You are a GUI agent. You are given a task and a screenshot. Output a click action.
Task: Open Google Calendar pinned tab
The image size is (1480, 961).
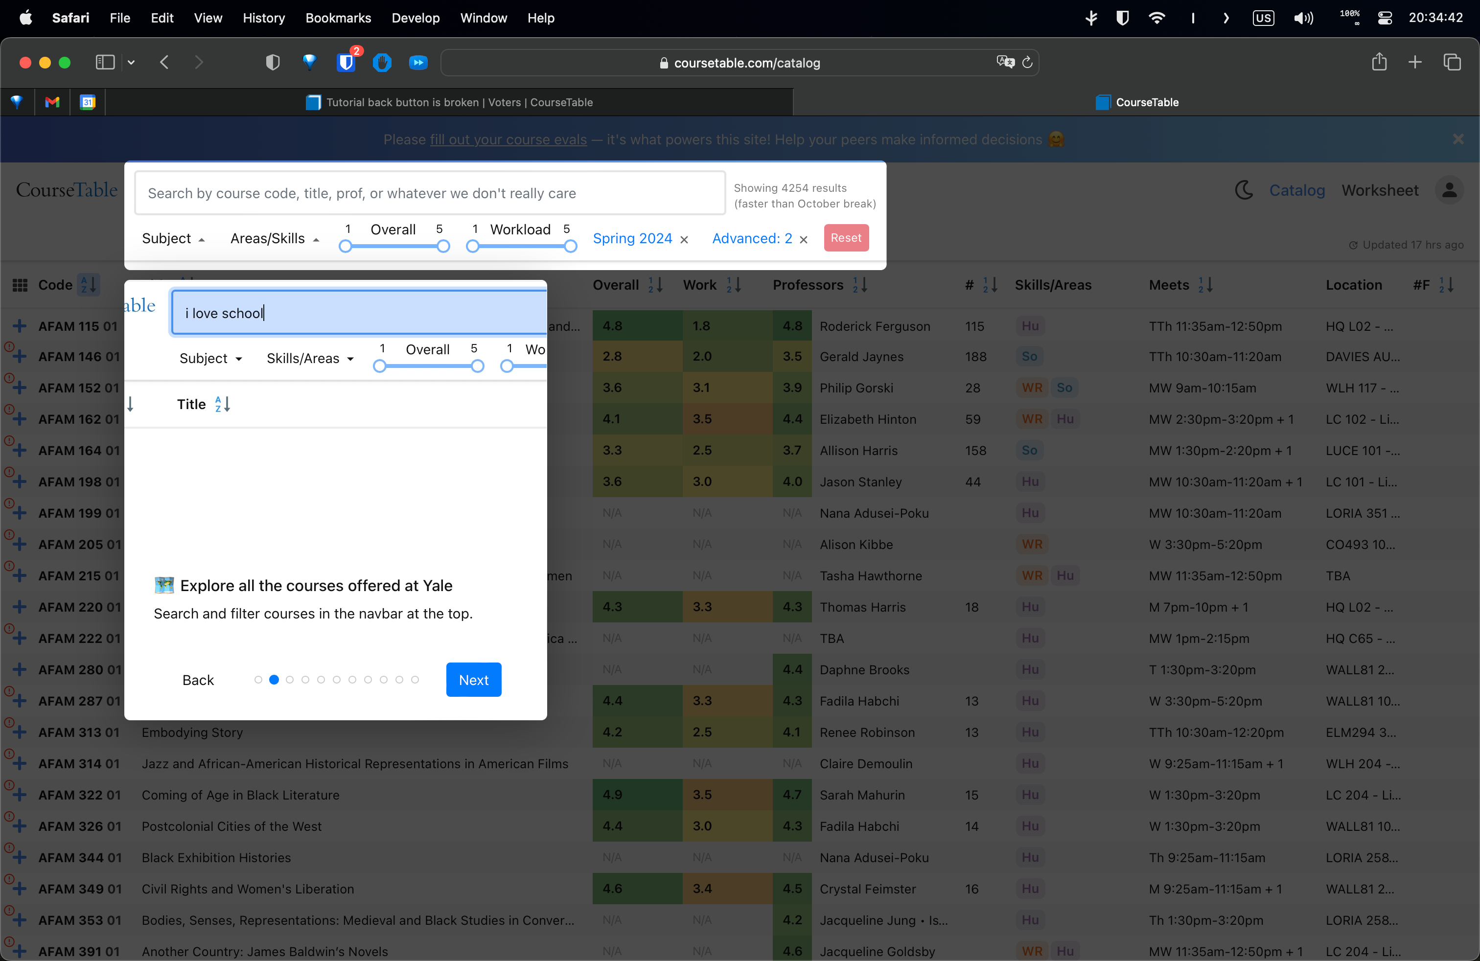(88, 102)
